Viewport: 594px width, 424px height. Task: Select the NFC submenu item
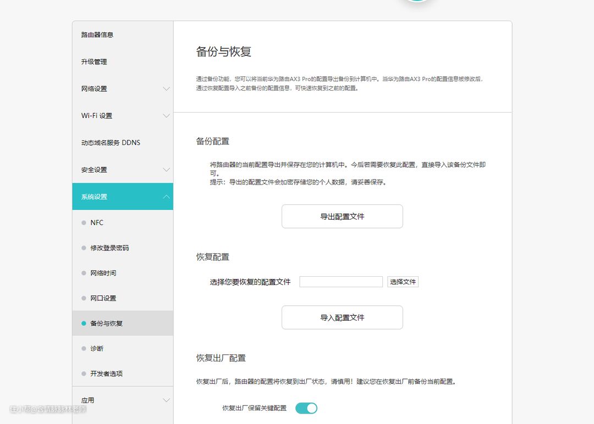[x=97, y=223]
